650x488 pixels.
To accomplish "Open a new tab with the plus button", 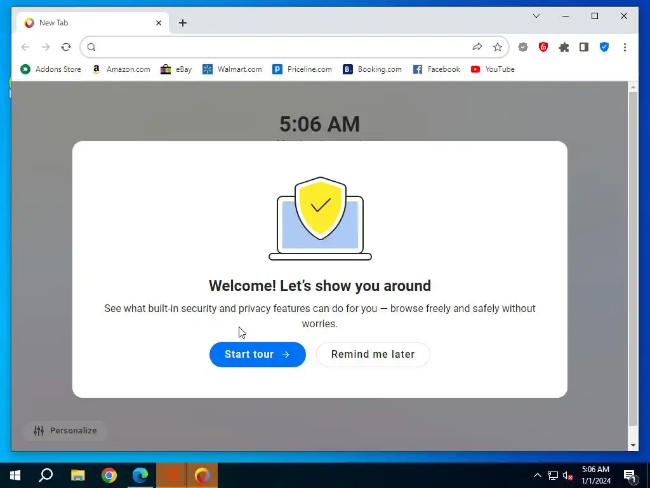I will click(182, 23).
